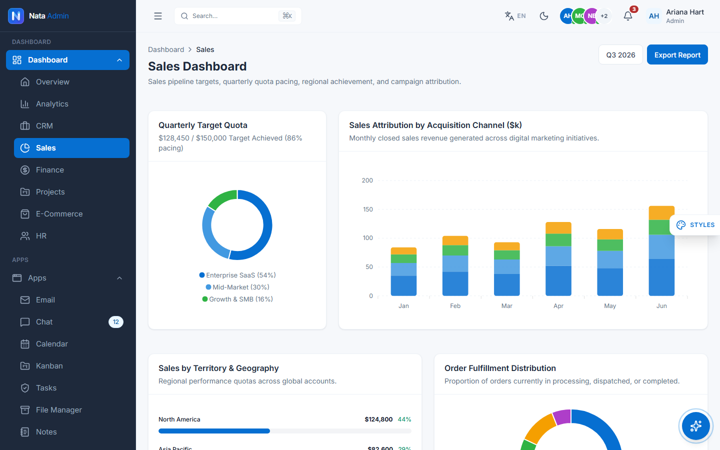Toggle the Enterprise SaaS legend series
The image size is (720, 450).
click(237, 275)
